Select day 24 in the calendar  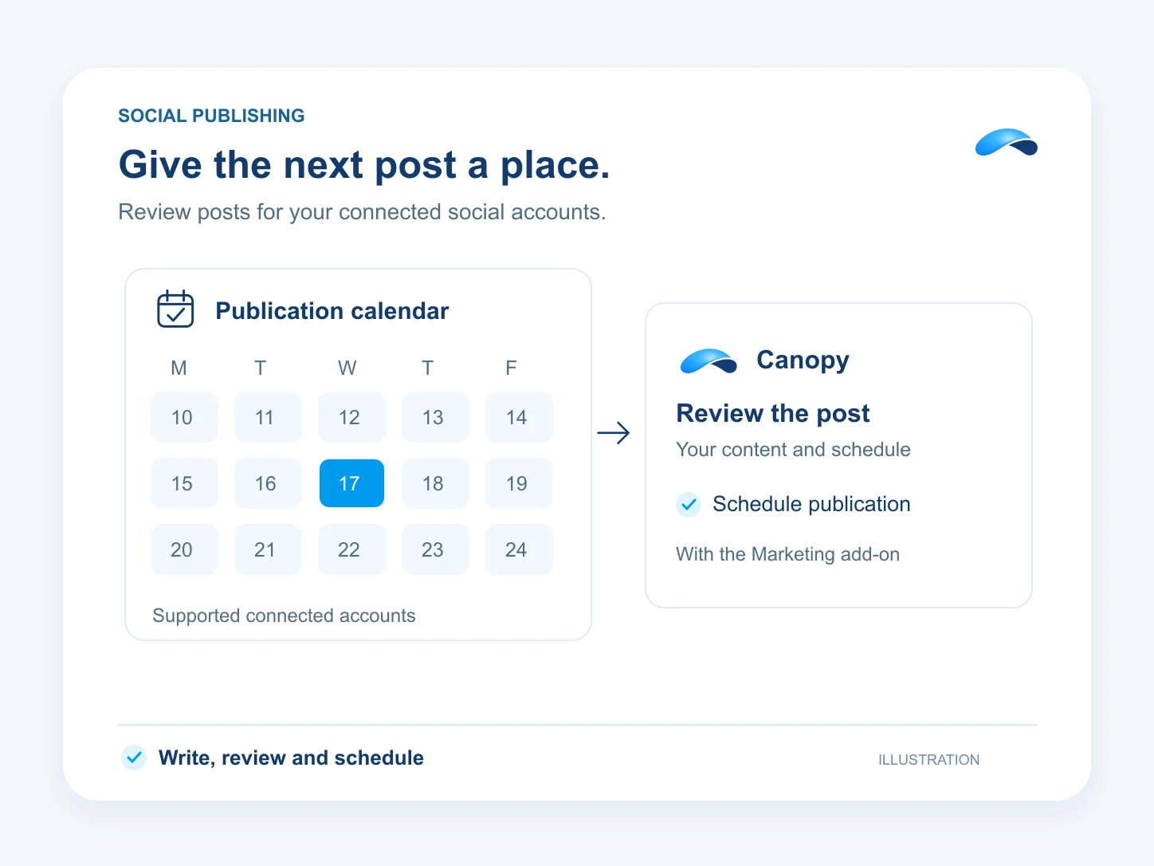click(519, 549)
